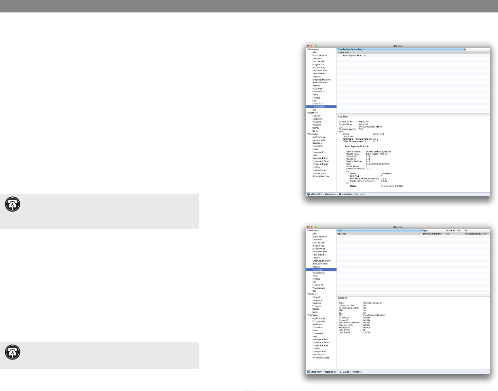
Task: Open Graphics/Displays in Thunderbolt window sidebar
Action: point(322,80)
